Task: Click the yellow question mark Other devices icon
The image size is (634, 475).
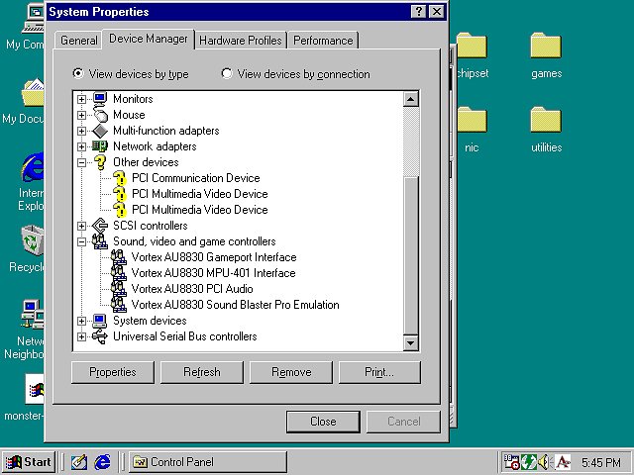Action: [x=99, y=162]
